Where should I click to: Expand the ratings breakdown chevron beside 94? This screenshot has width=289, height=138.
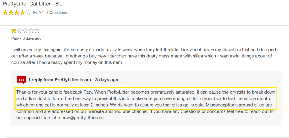coord(41,12)
